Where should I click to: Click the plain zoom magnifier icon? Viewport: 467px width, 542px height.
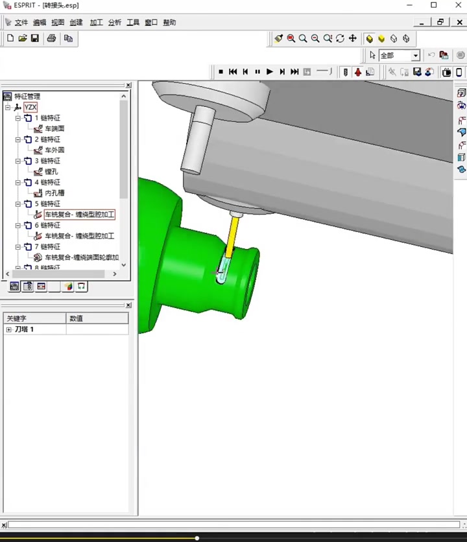(303, 38)
